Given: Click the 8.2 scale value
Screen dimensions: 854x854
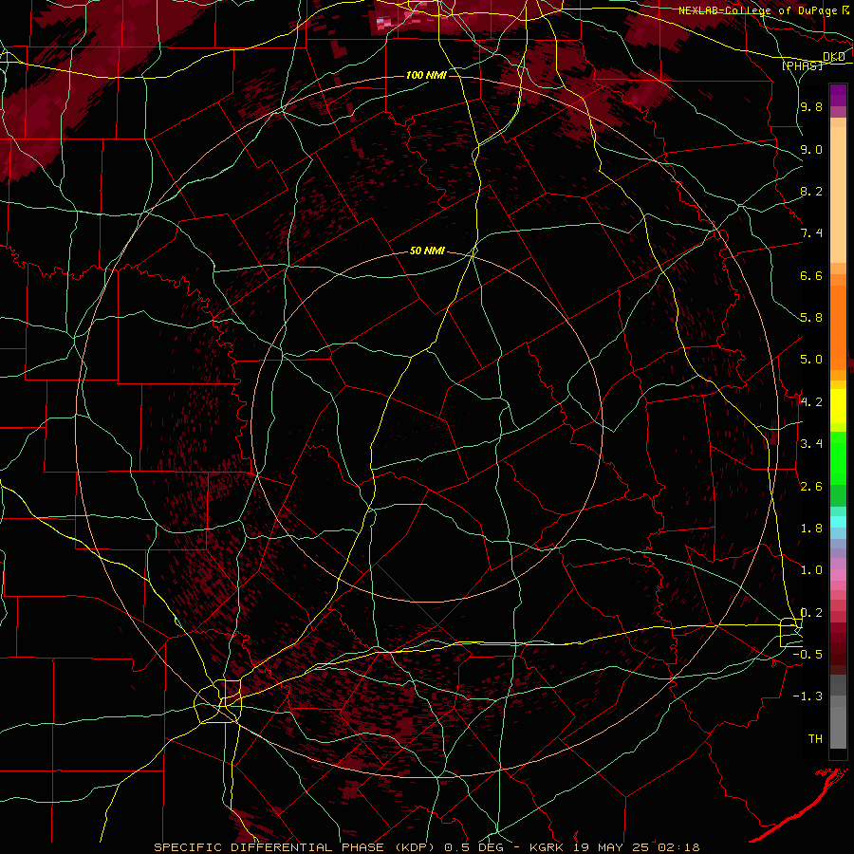Looking at the screenshot, I should click(x=811, y=191).
